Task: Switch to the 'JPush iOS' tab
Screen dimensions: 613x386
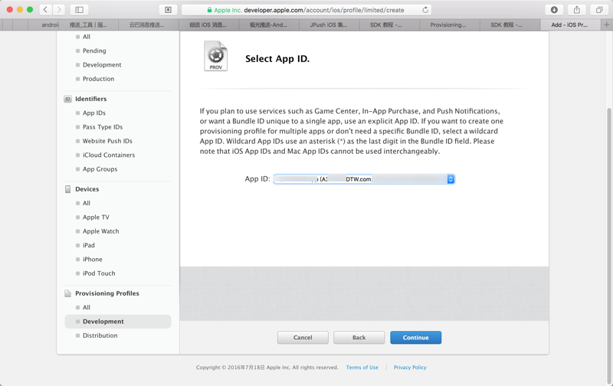Action: (x=329, y=25)
